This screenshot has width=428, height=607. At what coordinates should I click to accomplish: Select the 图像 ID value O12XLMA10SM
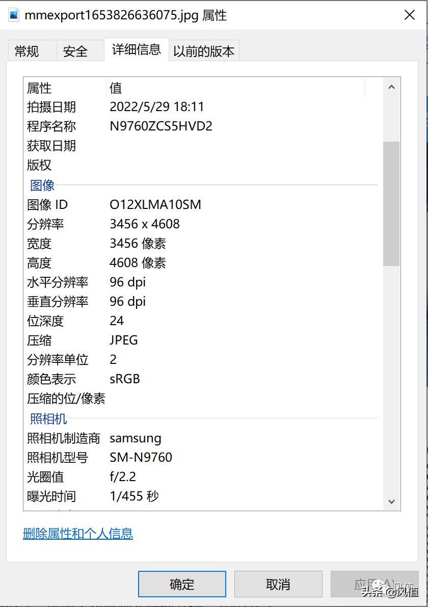click(155, 204)
